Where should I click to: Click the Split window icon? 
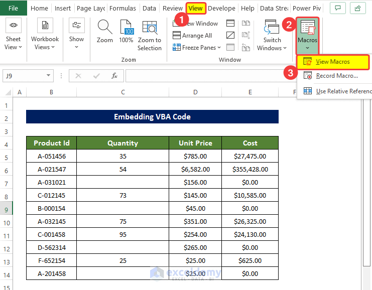pyautogui.click(x=230, y=23)
